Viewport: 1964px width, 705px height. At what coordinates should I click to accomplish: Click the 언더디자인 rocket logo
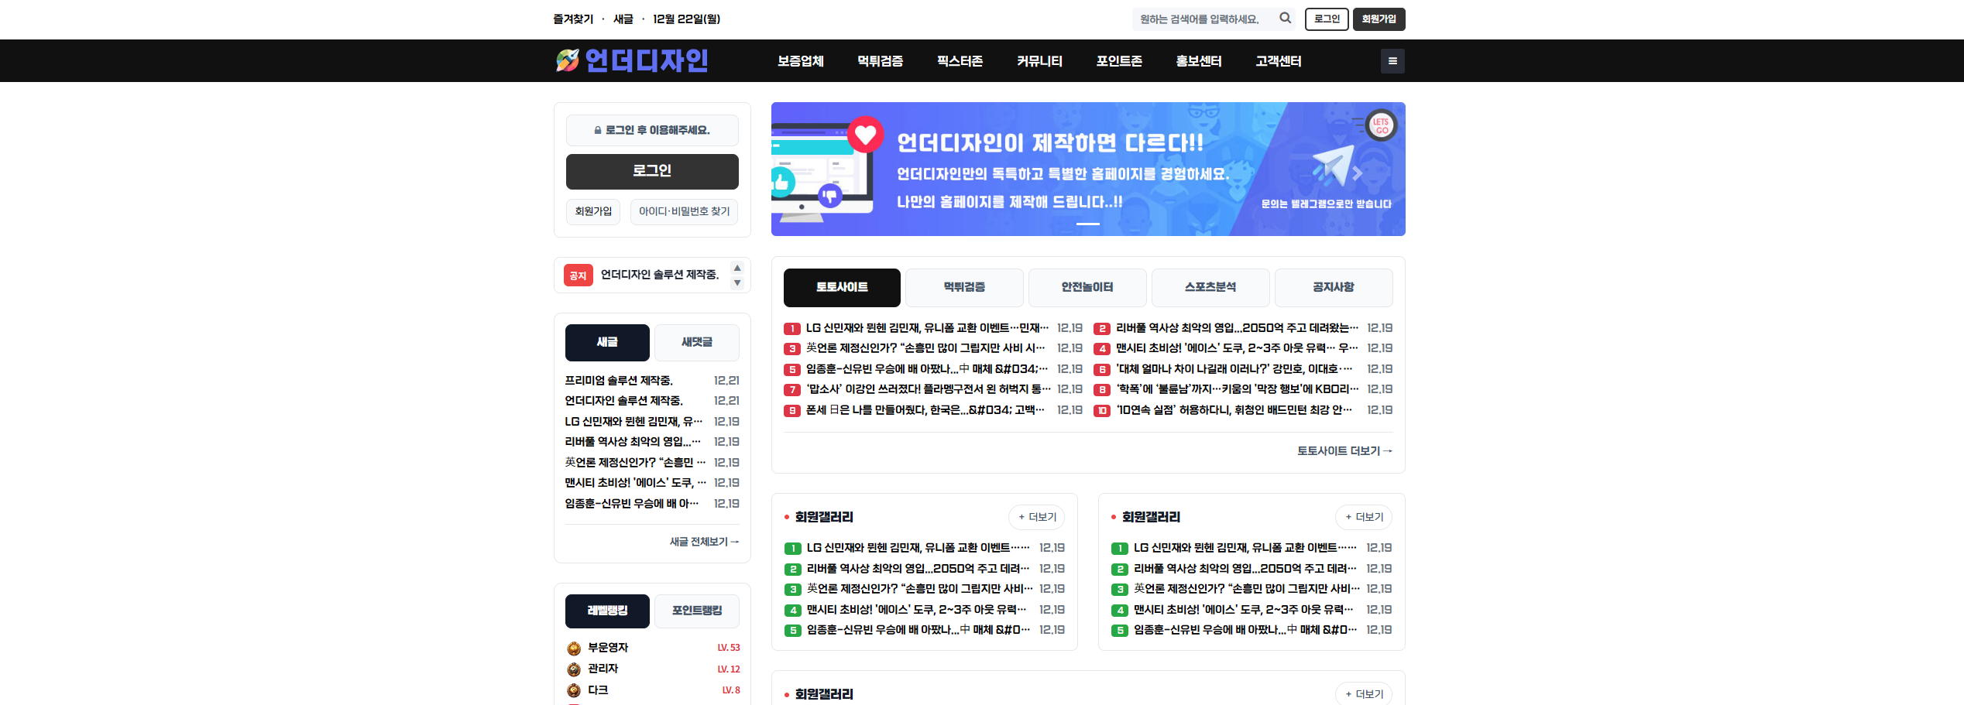[632, 60]
